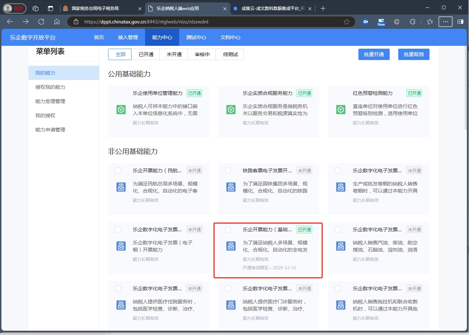Click blue invoice icon of 铁路客票电子发票 card
The width and height of the screenshot is (469, 335).
[231, 187]
